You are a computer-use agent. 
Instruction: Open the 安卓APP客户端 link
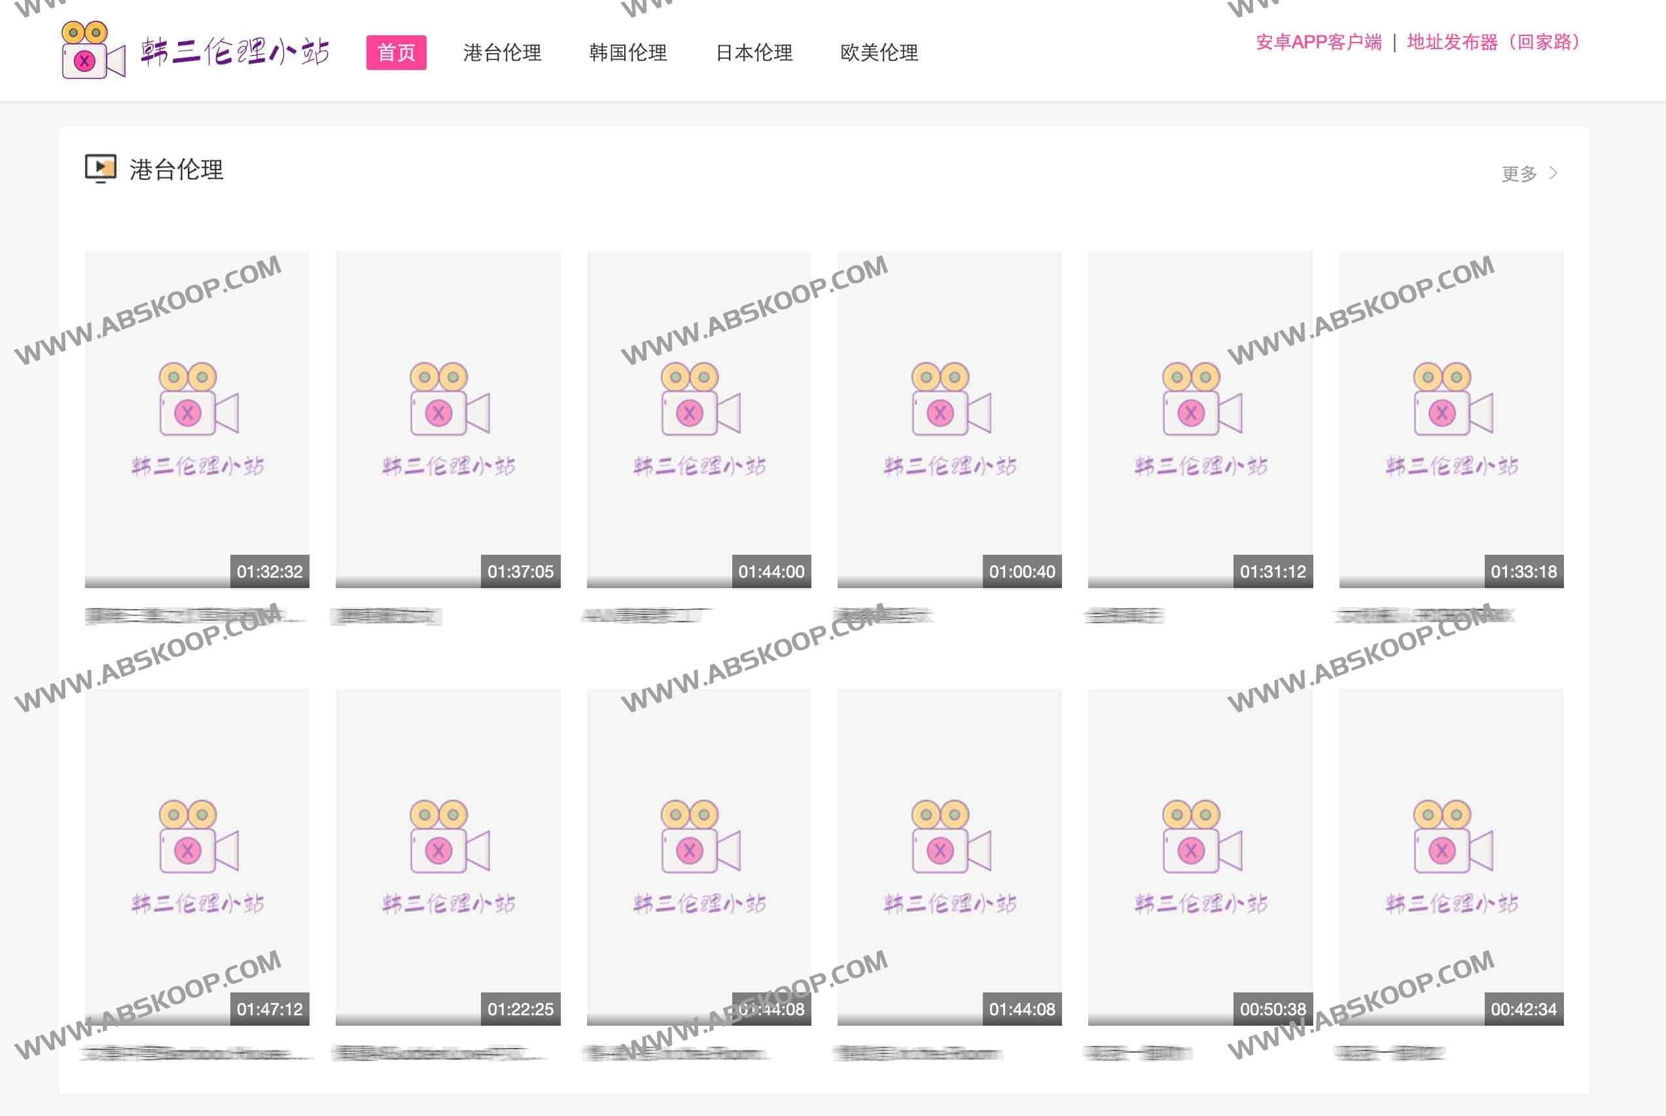point(1319,42)
